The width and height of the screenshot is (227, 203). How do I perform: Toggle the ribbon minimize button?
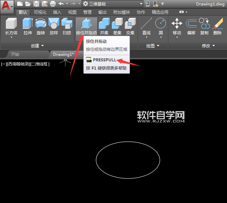coord(181,12)
